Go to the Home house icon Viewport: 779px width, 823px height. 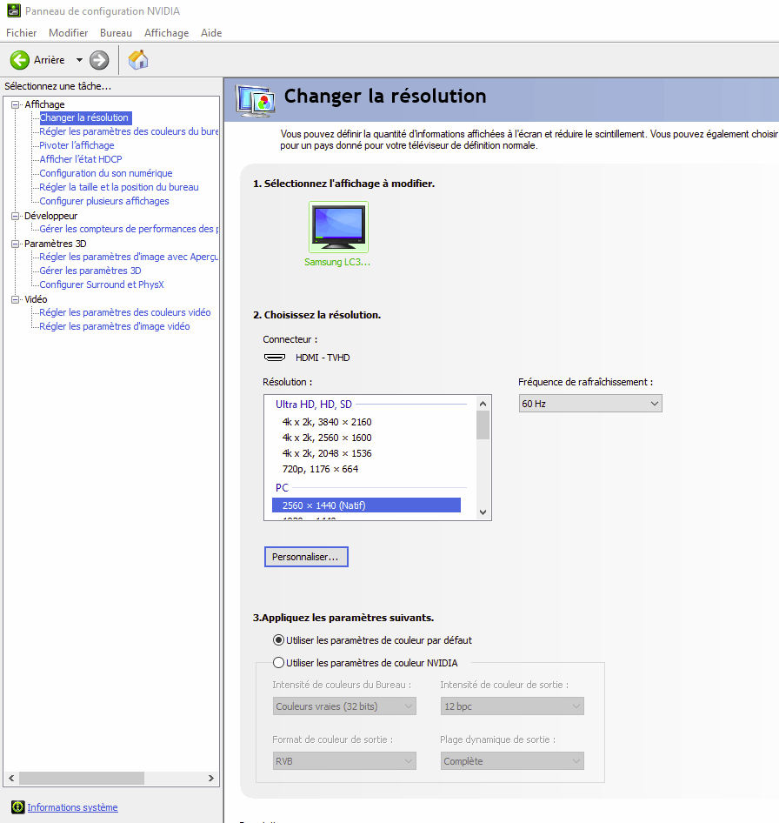[x=138, y=60]
